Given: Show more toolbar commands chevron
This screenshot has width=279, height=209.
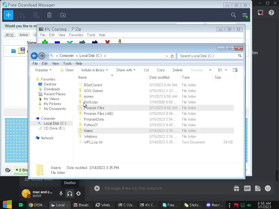Looking at the screenshot, I should 210,70.
